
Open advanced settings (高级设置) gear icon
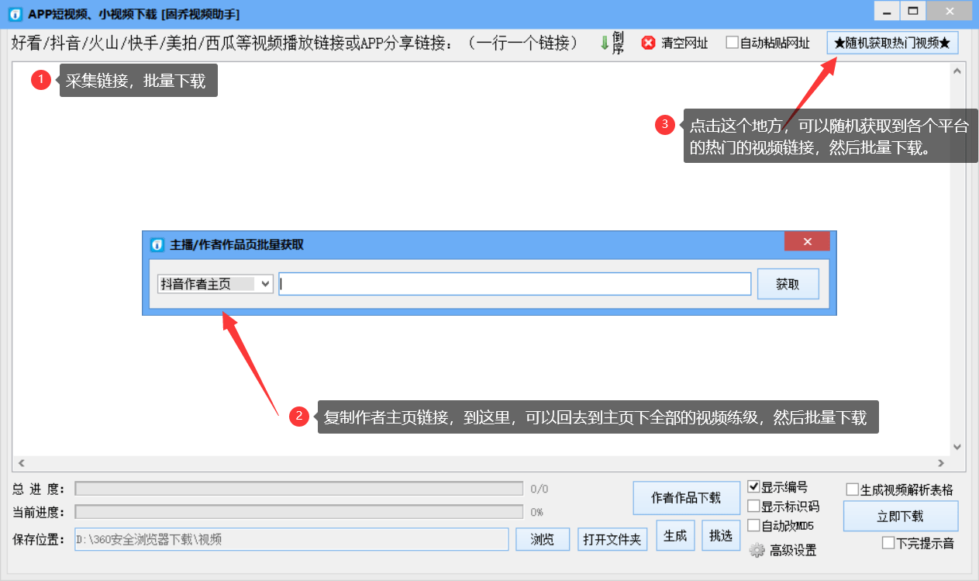click(x=757, y=551)
